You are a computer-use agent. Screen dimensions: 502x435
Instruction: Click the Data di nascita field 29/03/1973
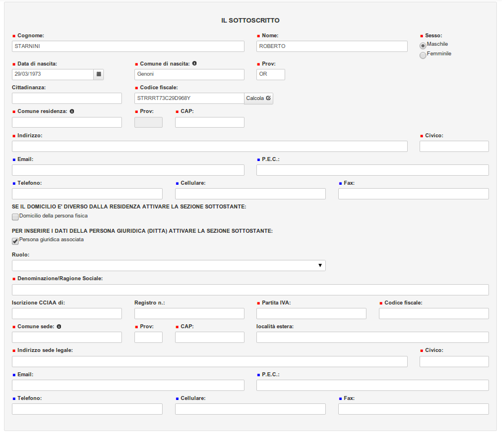(x=53, y=75)
